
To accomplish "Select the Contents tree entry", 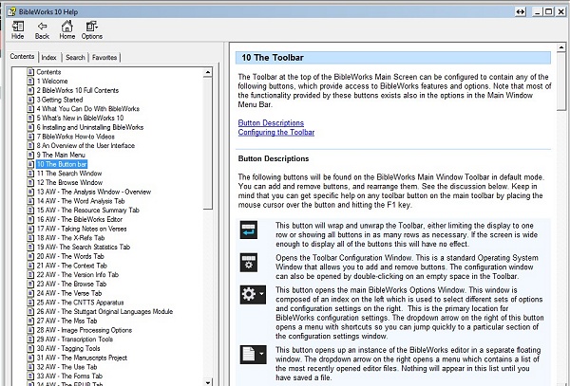I will (x=48, y=72).
